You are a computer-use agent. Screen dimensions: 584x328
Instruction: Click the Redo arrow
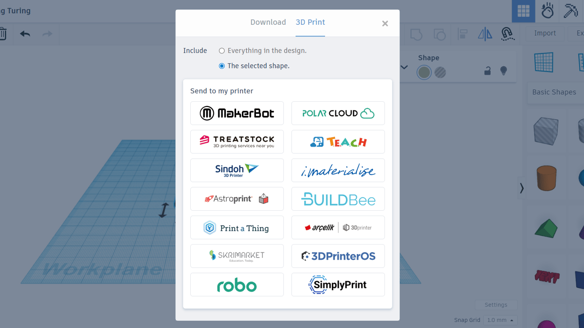pos(47,34)
